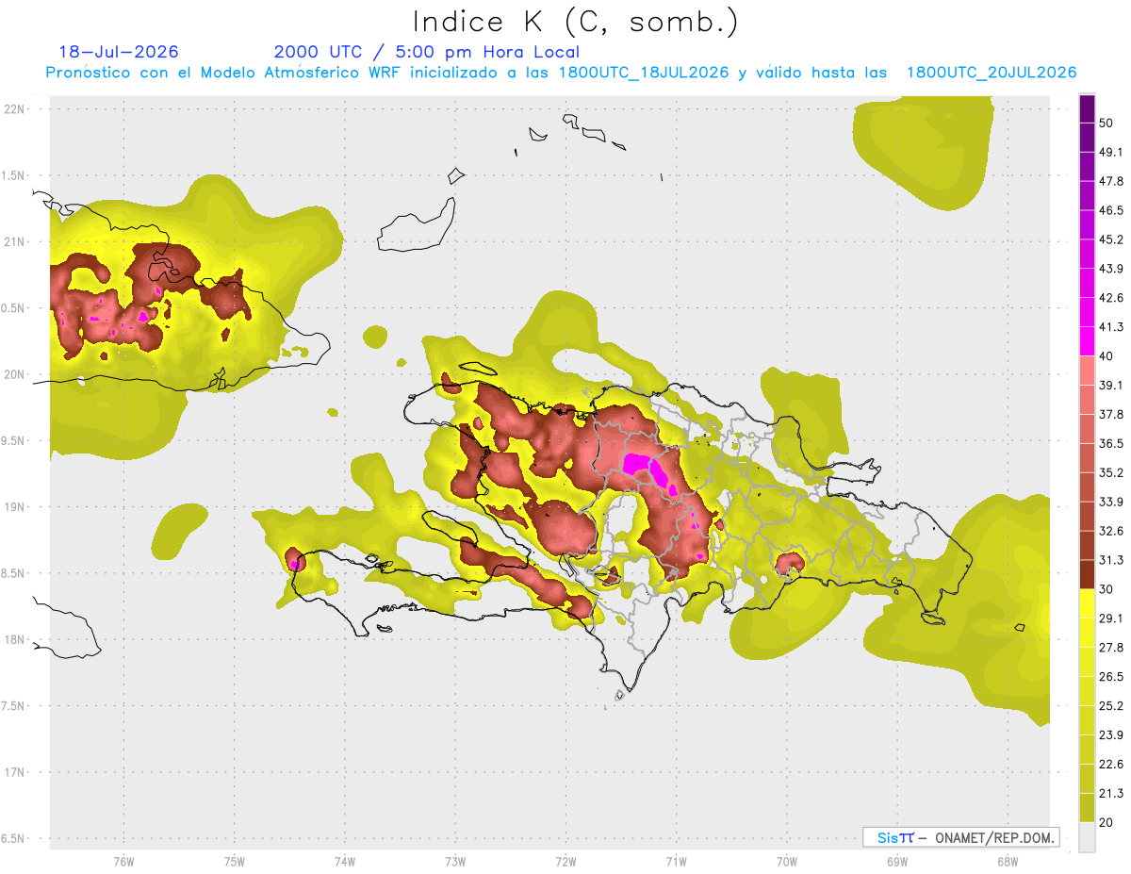Click the bright magenta swatch between 40 and 41.3

(x=1087, y=341)
